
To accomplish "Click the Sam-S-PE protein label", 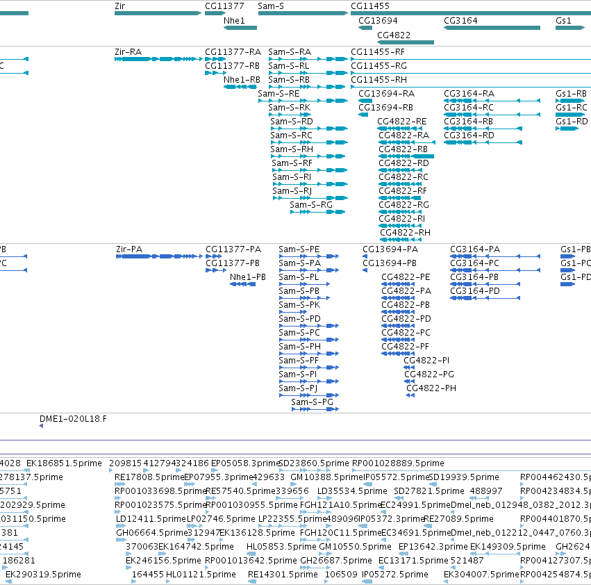I will tap(299, 249).
